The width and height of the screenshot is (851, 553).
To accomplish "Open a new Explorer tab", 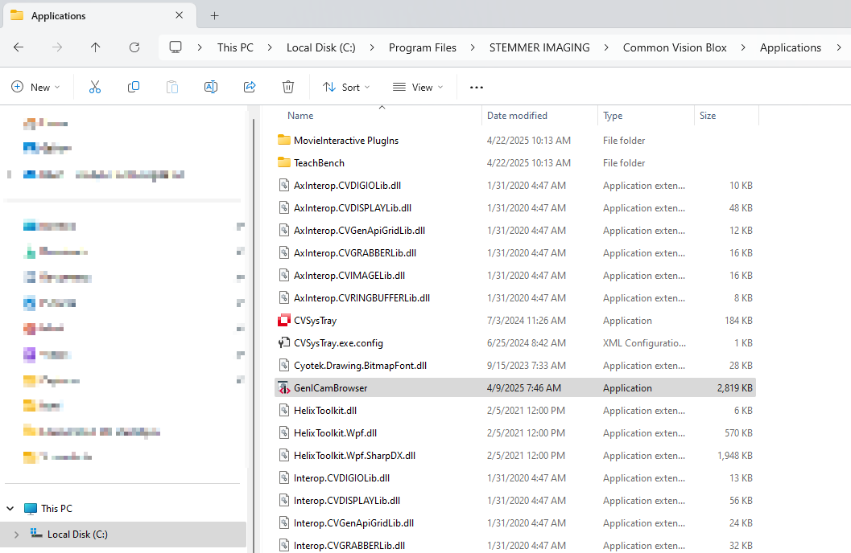I will [214, 16].
